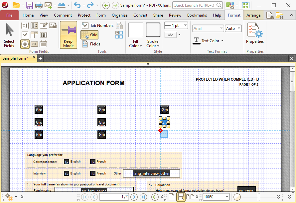This screenshot has width=296, height=203.
Task: Click the lang_interview_other text field
Action: (x=151, y=173)
